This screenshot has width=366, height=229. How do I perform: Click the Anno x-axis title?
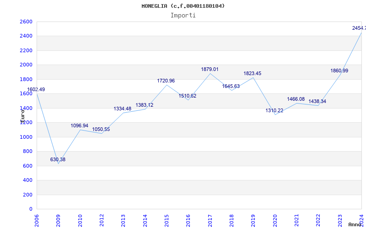point(355,225)
